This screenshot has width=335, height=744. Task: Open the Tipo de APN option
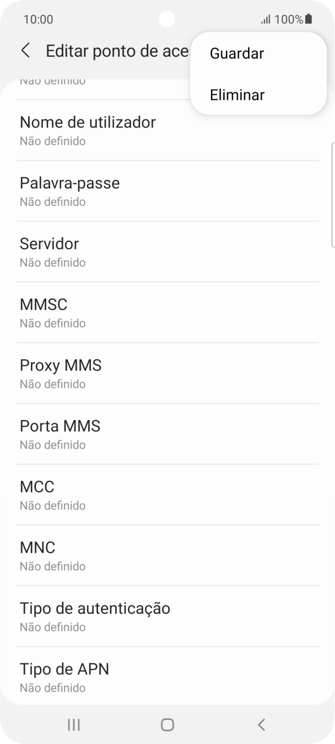[64, 676]
